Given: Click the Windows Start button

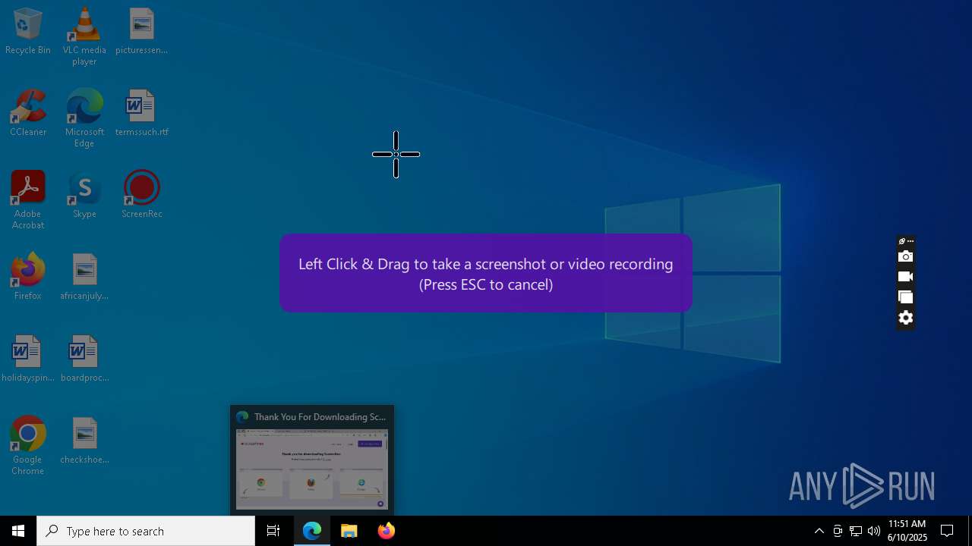Looking at the screenshot, I should point(18,531).
